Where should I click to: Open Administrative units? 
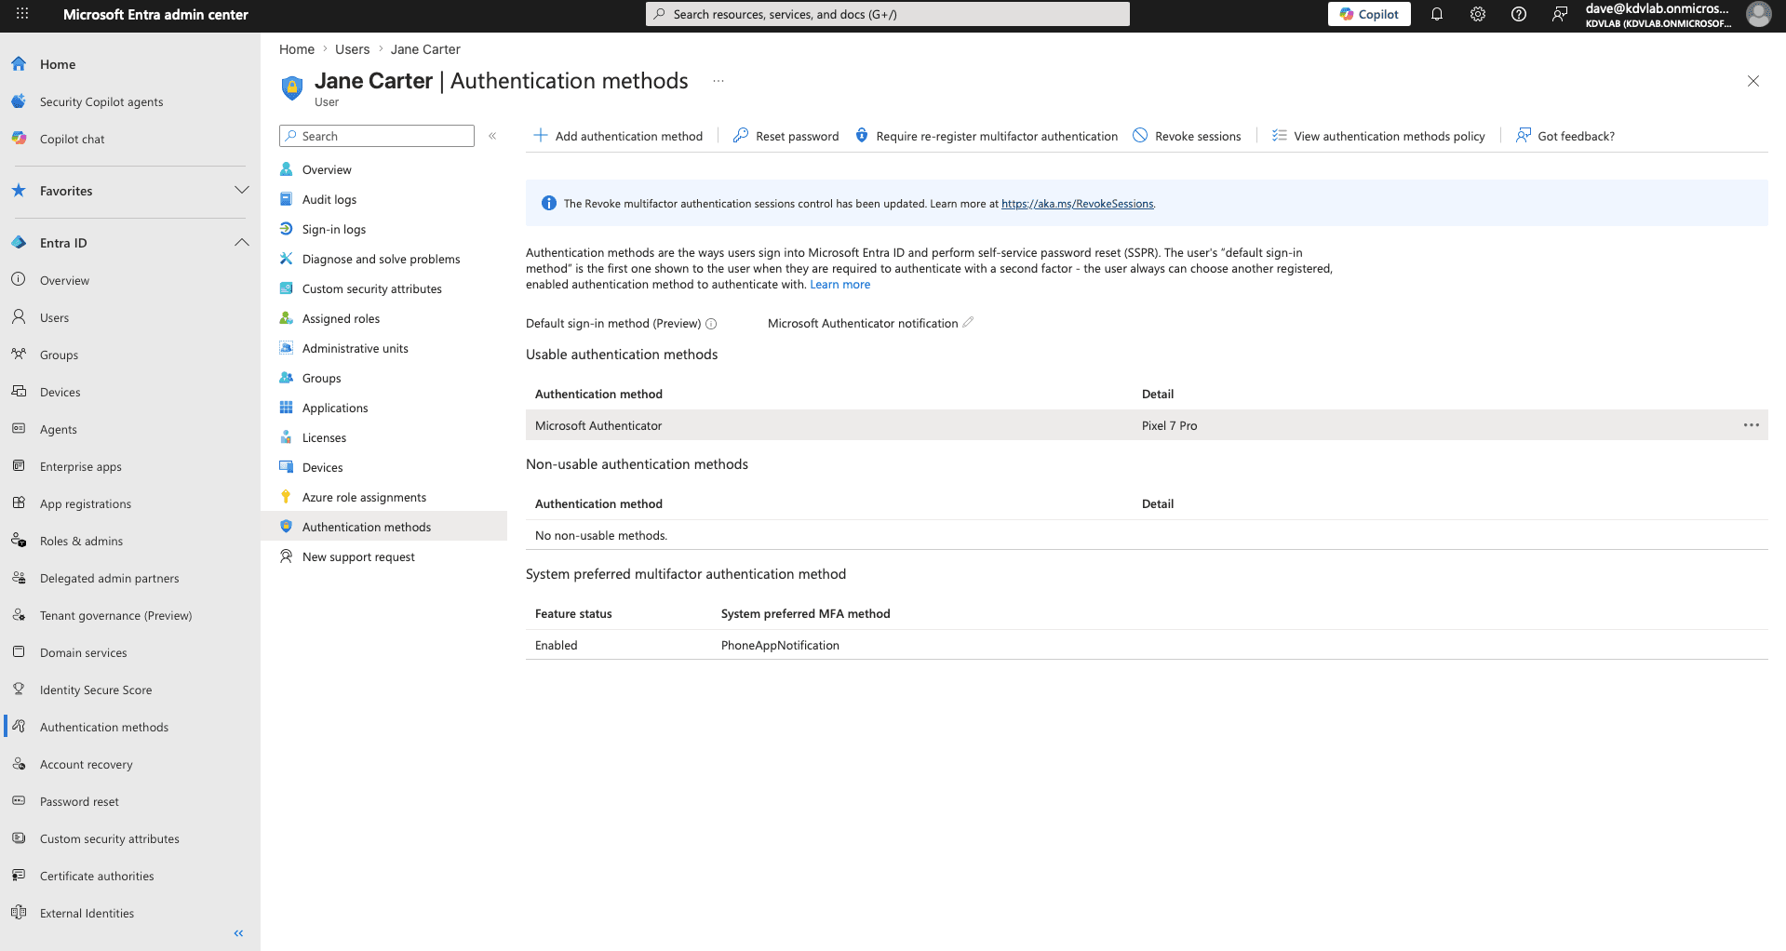click(x=355, y=348)
